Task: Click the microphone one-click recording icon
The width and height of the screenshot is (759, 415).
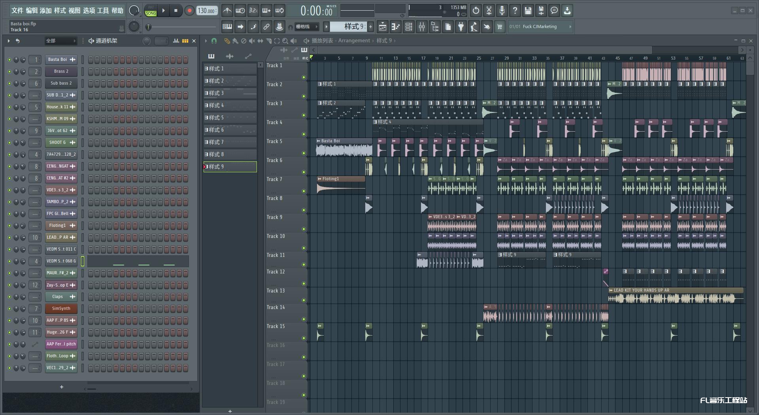Action: 502,11
